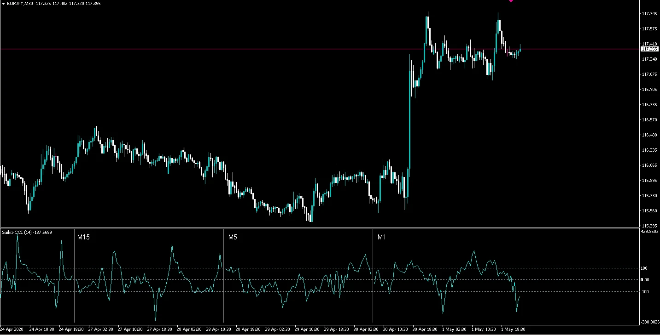The width and height of the screenshot is (660, 335).
Task: Click the 116.400 level on price scale
Action: 649,135
